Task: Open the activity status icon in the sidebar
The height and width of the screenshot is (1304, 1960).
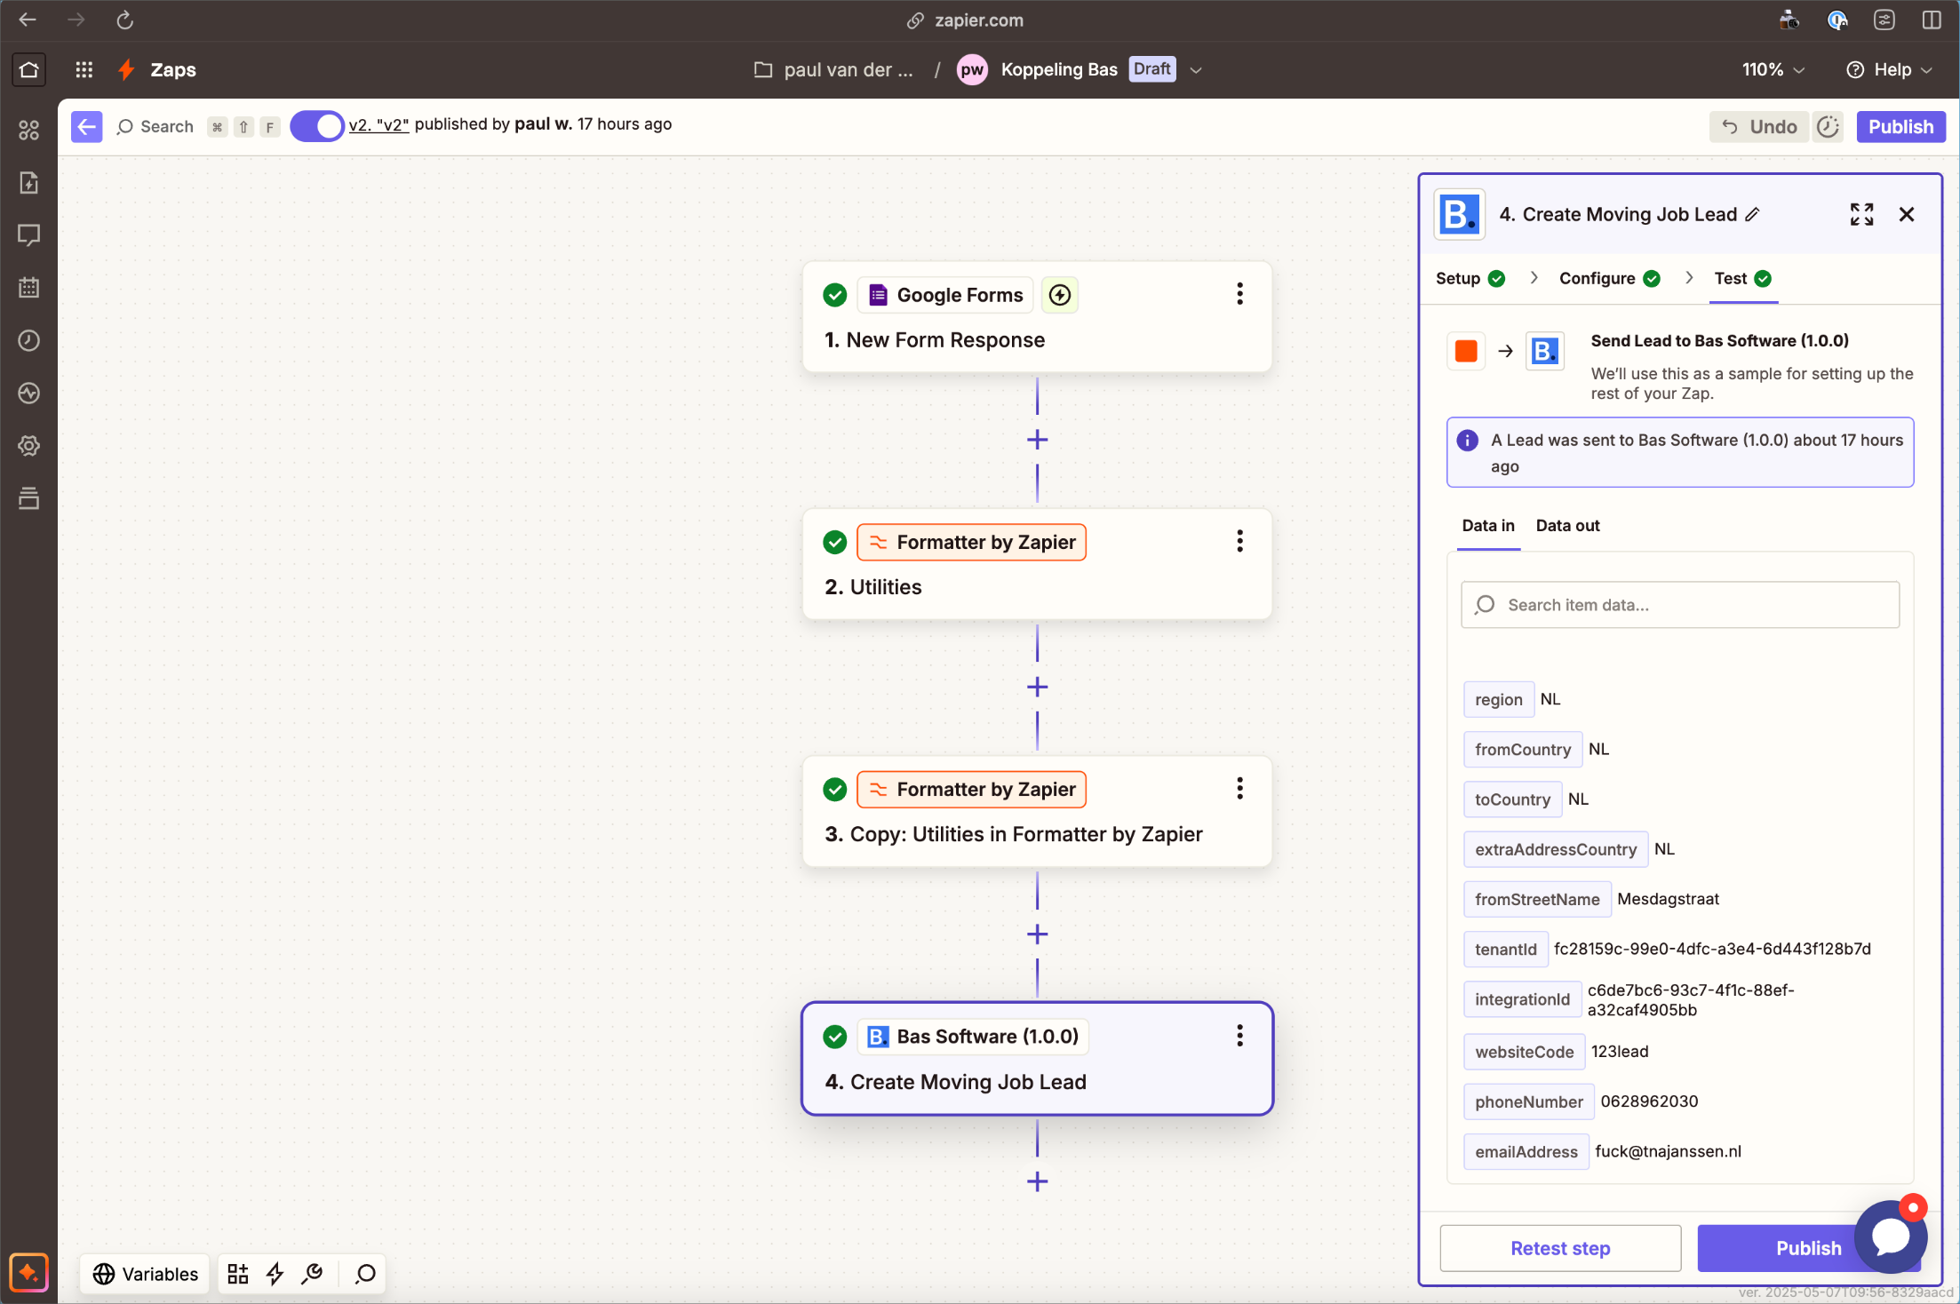Action: pos(28,393)
